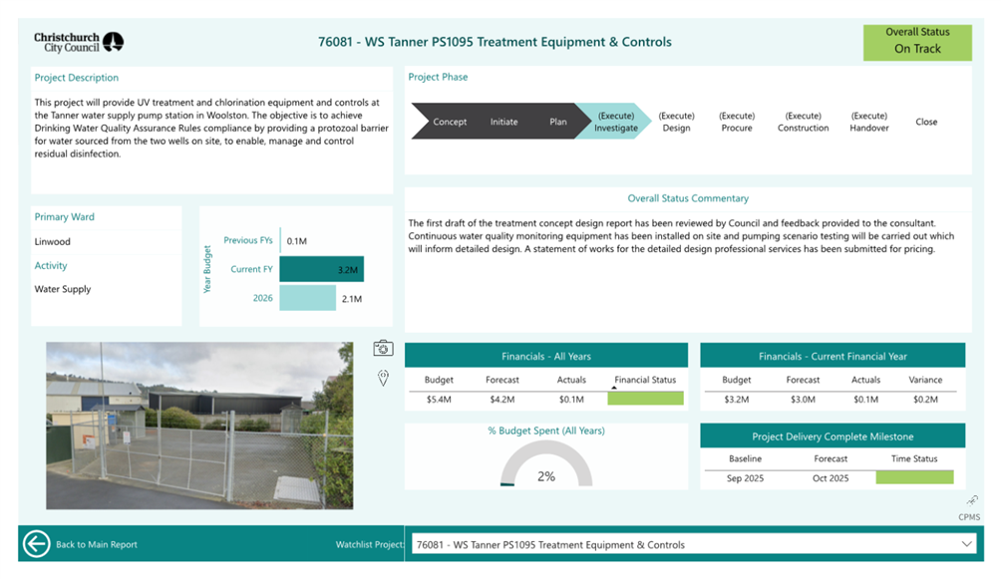The height and width of the screenshot is (579, 1001).
Task: Open the pump station site photo
Action: [x=199, y=426]
